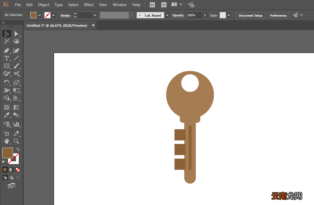Open the Effect menu
Image resolution: width=314 pixels, height=205 pixels.
pyautogui.click(x=89, y=4)
